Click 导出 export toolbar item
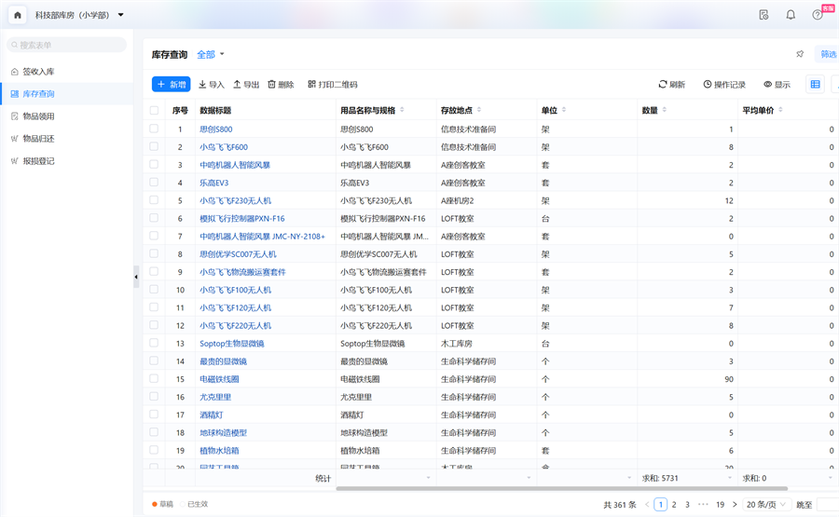 pyautogui.click(x=246, y=85)
